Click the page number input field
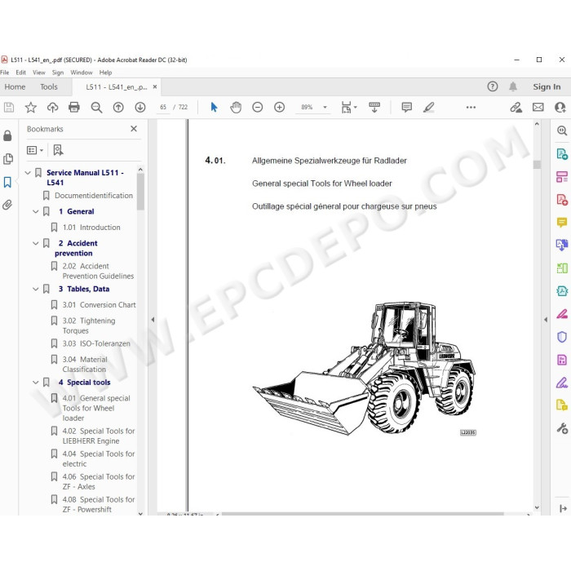 click(x=163, y=107)
